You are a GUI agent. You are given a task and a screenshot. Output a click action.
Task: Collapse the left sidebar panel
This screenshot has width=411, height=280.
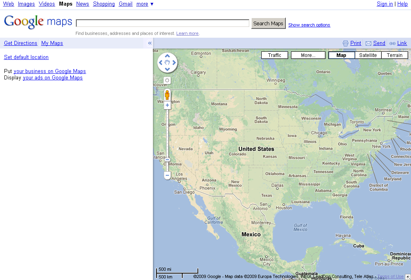pyautogui.click(x=149, y=43)
